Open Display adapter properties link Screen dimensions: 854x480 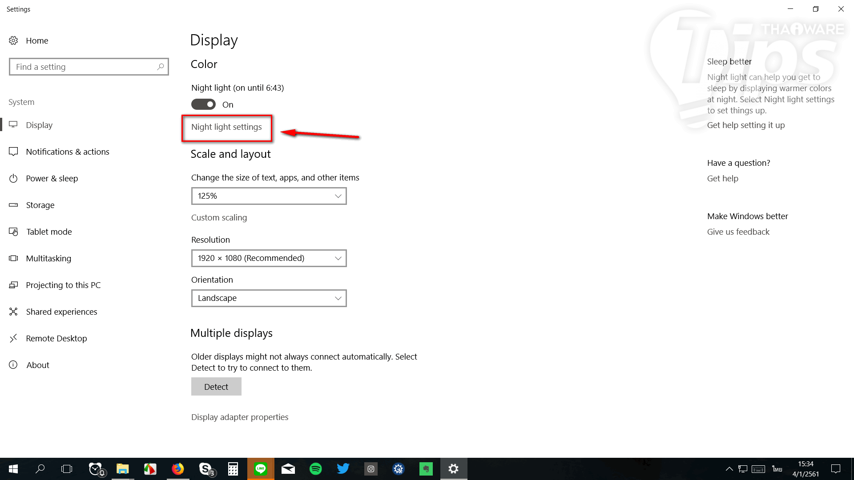pos(240,417)
